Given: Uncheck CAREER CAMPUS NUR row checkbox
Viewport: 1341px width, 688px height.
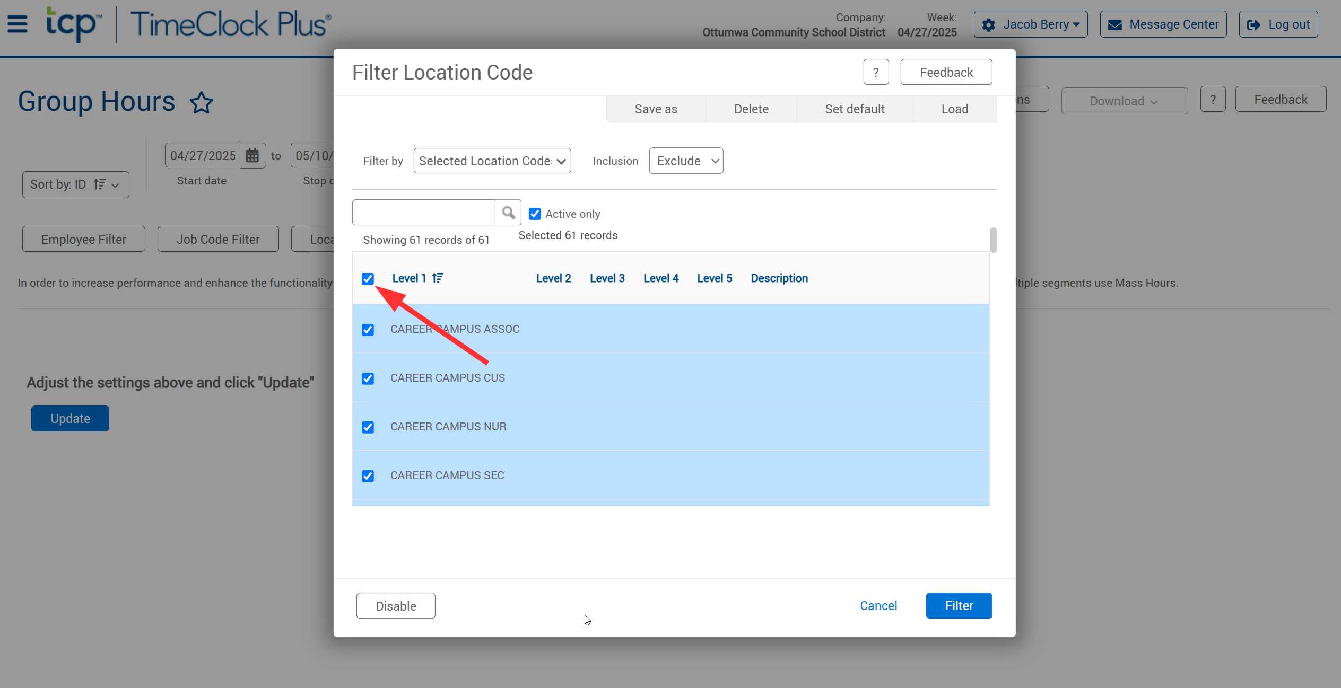Looking at the screenshot, I should tap(368, 427).
